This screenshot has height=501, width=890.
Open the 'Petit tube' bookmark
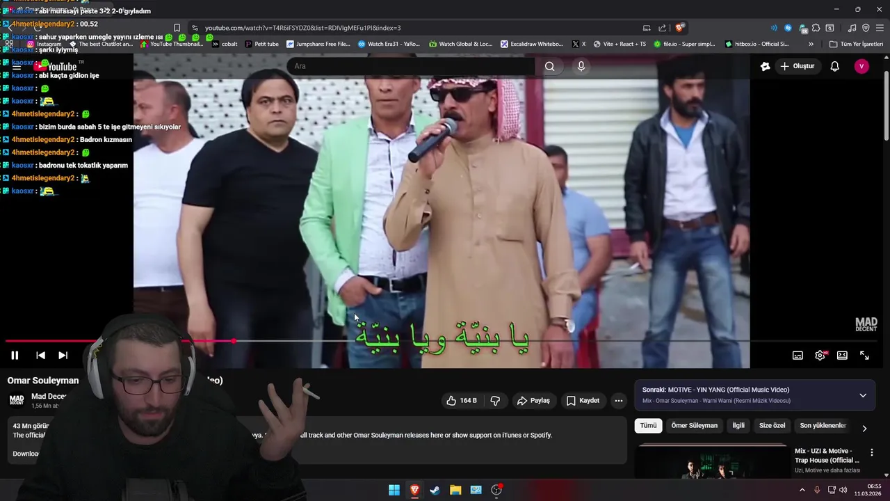coord(261,44)
